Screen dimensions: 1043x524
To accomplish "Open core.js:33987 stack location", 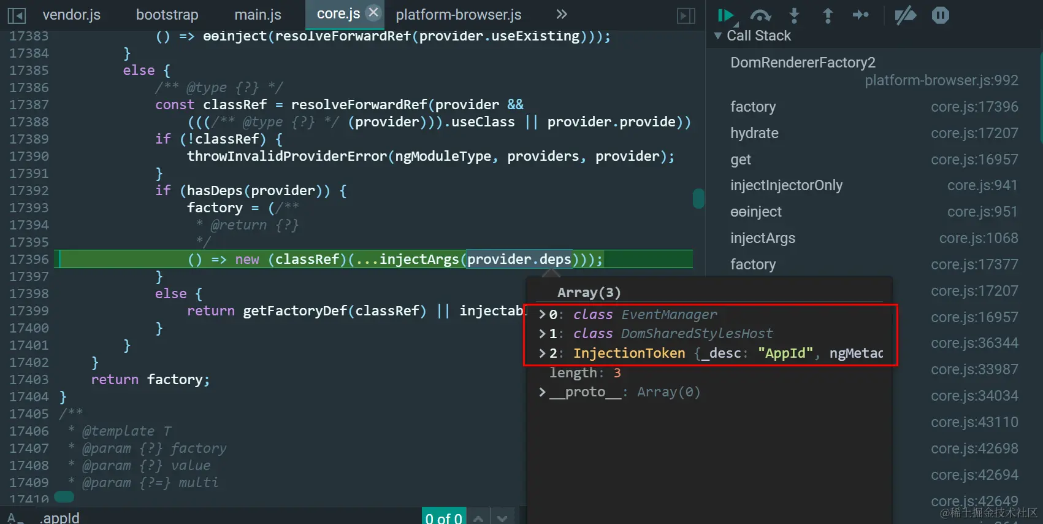I will (x=974, y=369).
